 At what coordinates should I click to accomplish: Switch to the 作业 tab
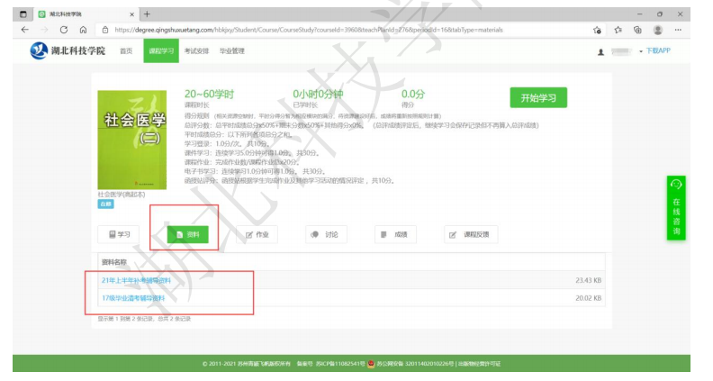257,234
